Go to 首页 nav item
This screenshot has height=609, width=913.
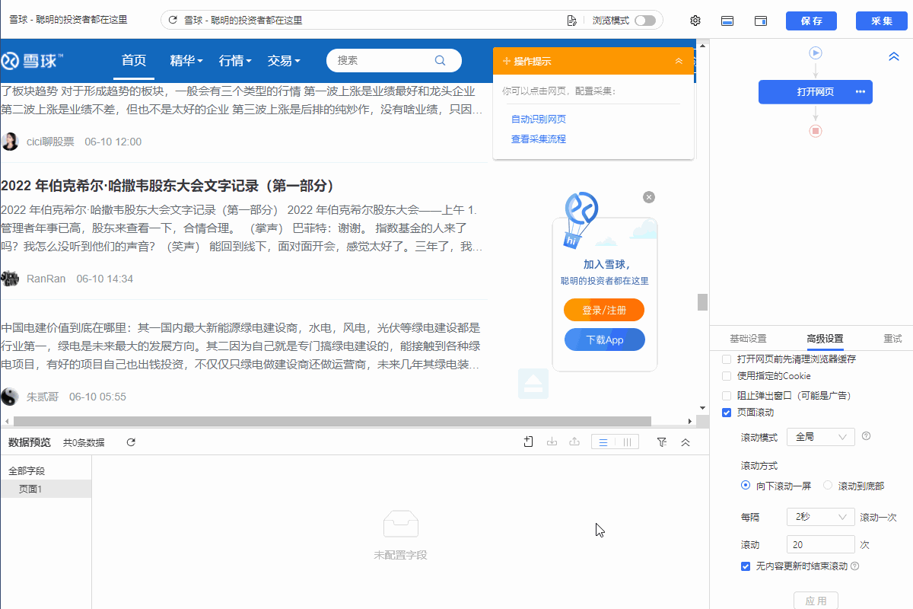click(x=134, y=60)
